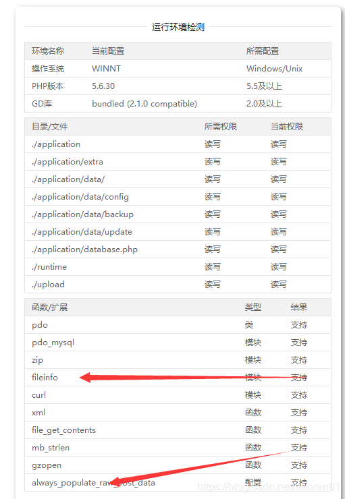Select the './application/extra' directory entry
This screenshot has height=499, width=345.
click(x=68, y=162)
